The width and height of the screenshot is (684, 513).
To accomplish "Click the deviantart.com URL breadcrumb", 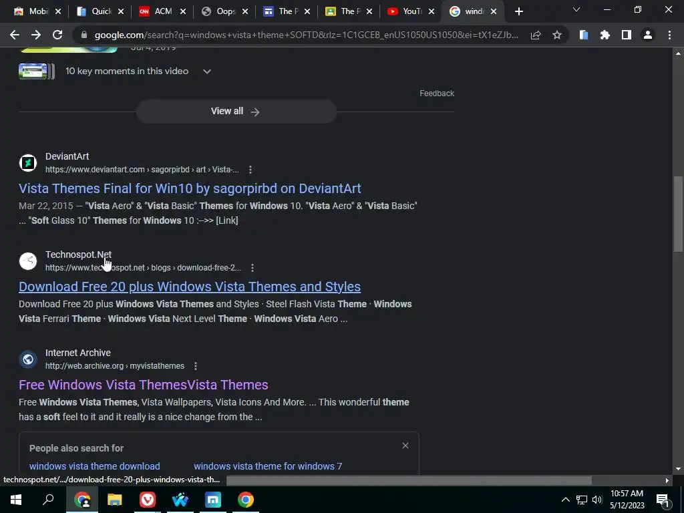I will [x=142, y=170].
